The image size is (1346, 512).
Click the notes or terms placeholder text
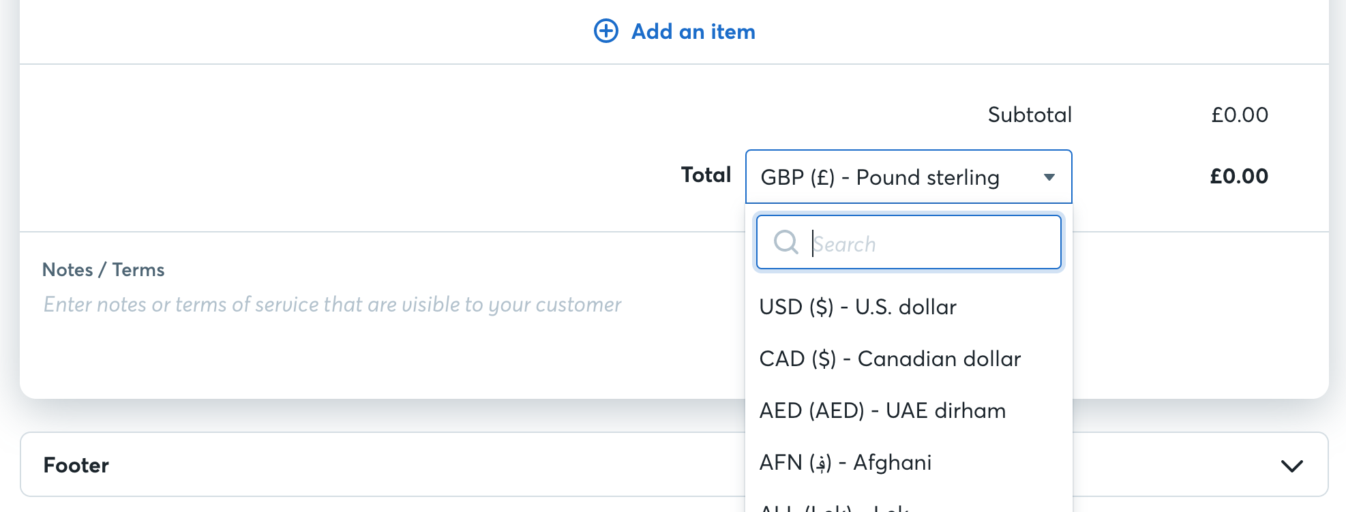pos(332,304)
